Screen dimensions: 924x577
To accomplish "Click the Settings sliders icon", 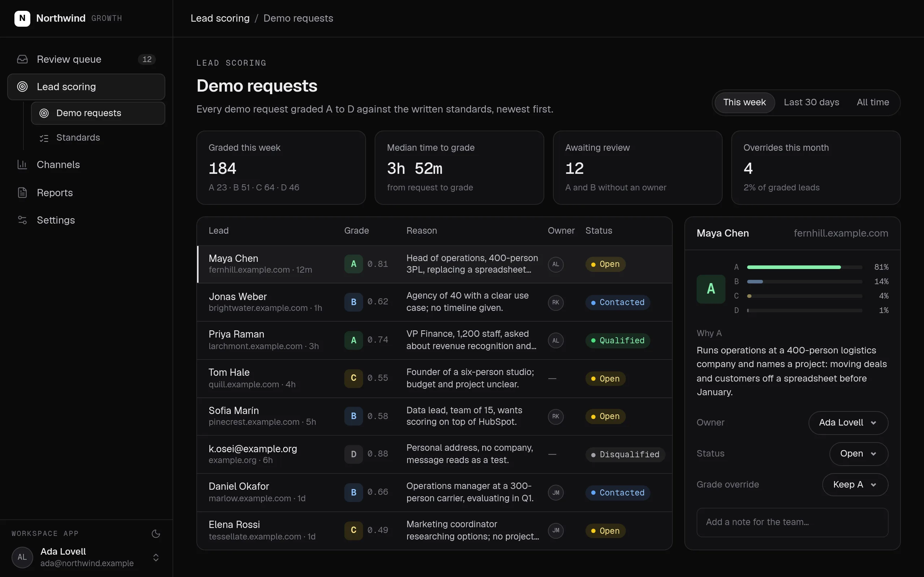I will (x=22, y=220).
